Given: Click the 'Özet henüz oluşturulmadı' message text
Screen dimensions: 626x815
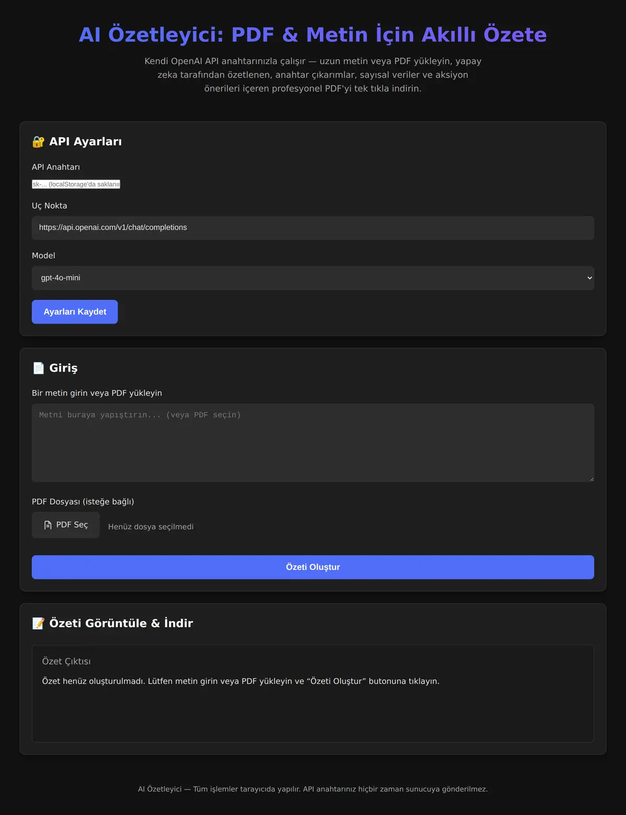Looking at the screenshot, I should pyautogui.click(x=240, y=681).
